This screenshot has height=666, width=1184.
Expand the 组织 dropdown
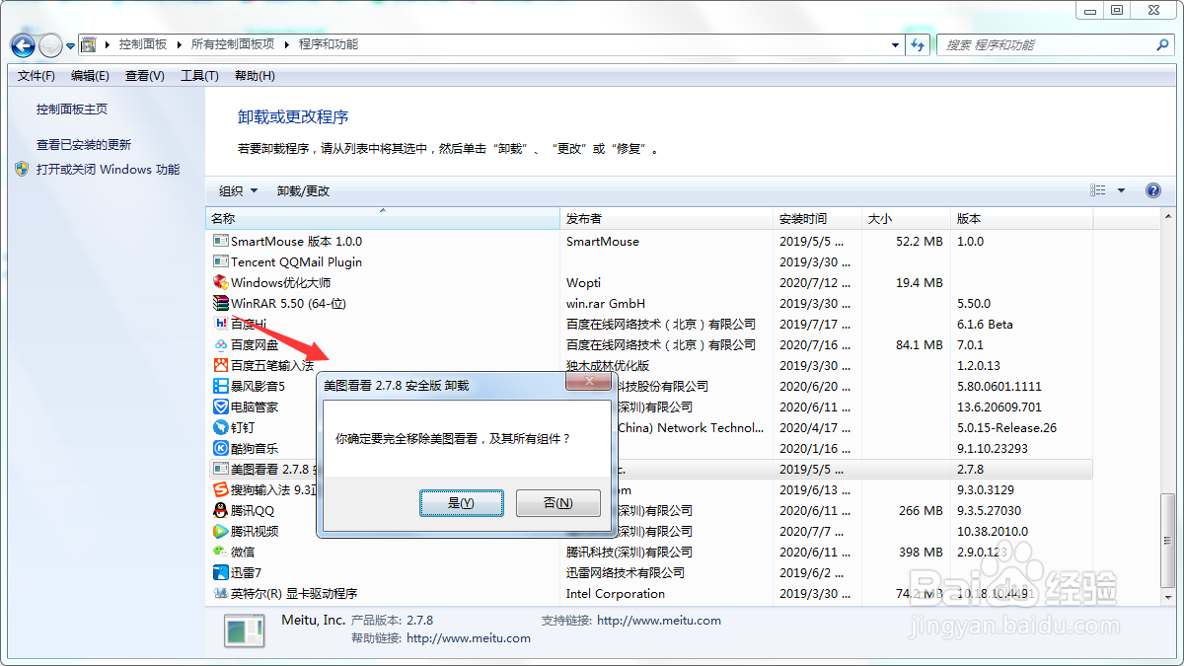coord(238,190)
